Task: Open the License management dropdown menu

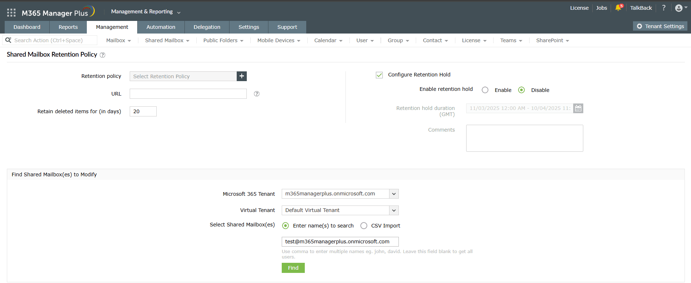Action: tap(474, 40)
